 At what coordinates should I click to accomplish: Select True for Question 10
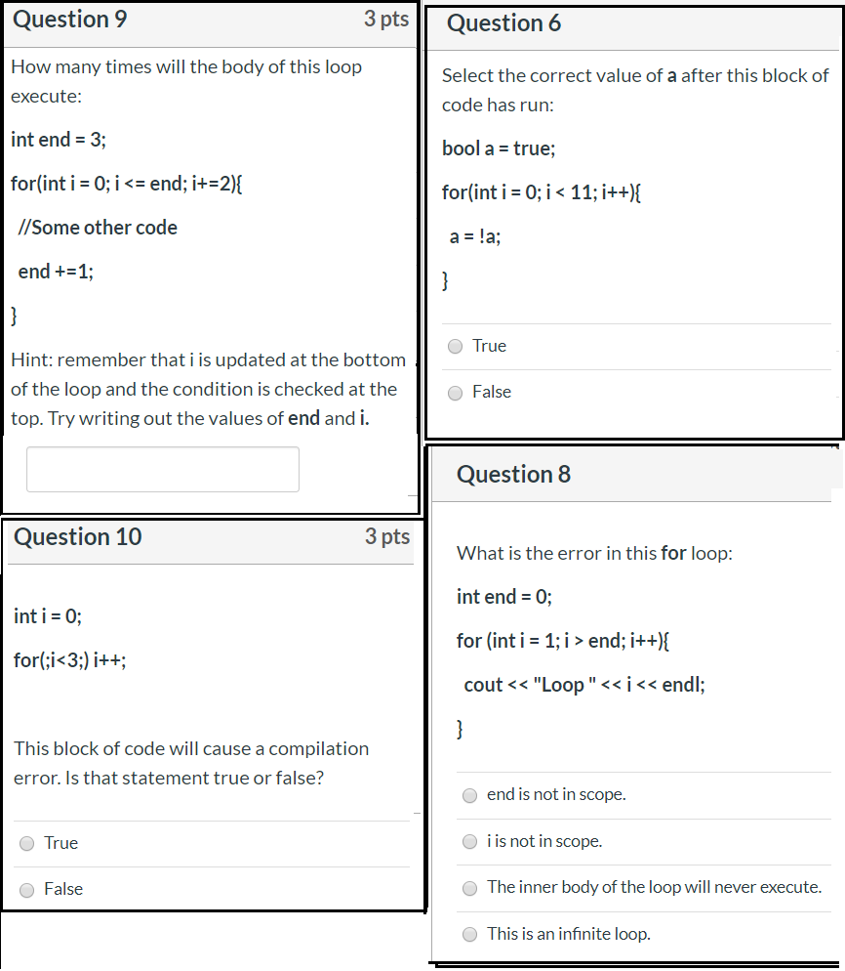pos(26,843)
